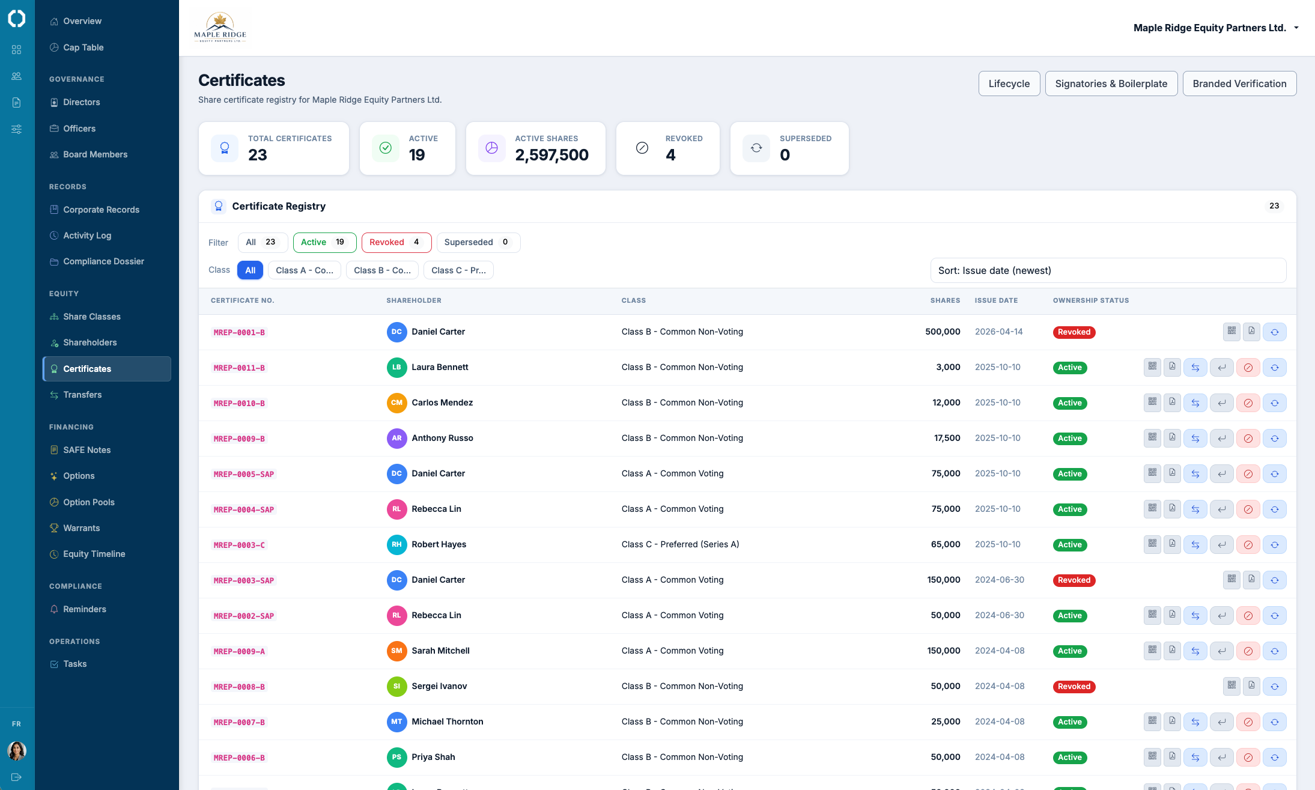Open the people icon in left rail
The width and height of the screenshot is (1315, 790).
coord(17,76)
